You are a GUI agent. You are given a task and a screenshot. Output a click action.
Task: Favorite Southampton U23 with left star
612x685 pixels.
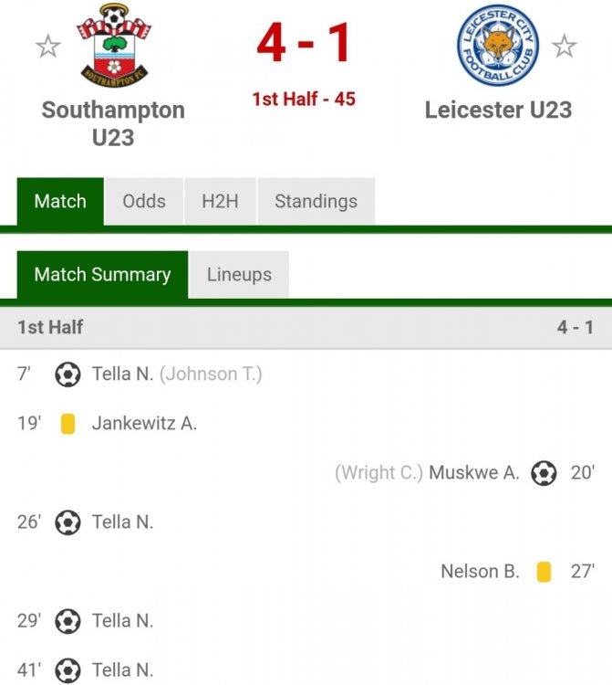click(x=47, y=46)
